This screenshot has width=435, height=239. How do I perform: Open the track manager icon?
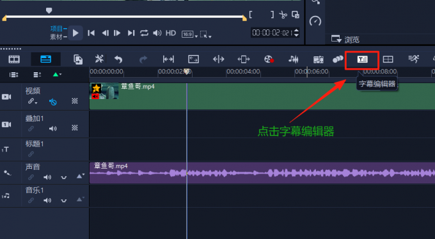[x=37, y=75]
